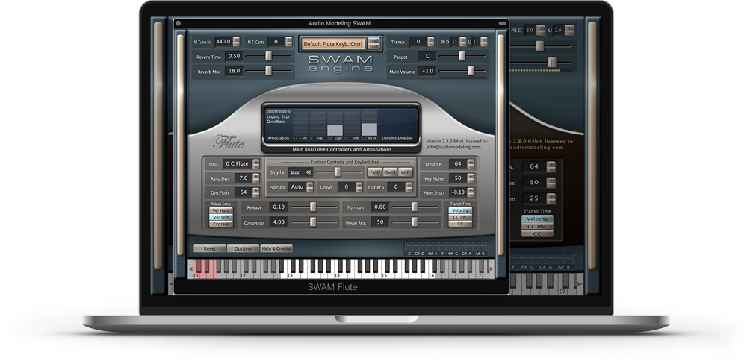Click the Reverb Time 0.50 value field
The width and height of the screenshot is (747, 364).
pyautogui.click(x=233, y=56)
